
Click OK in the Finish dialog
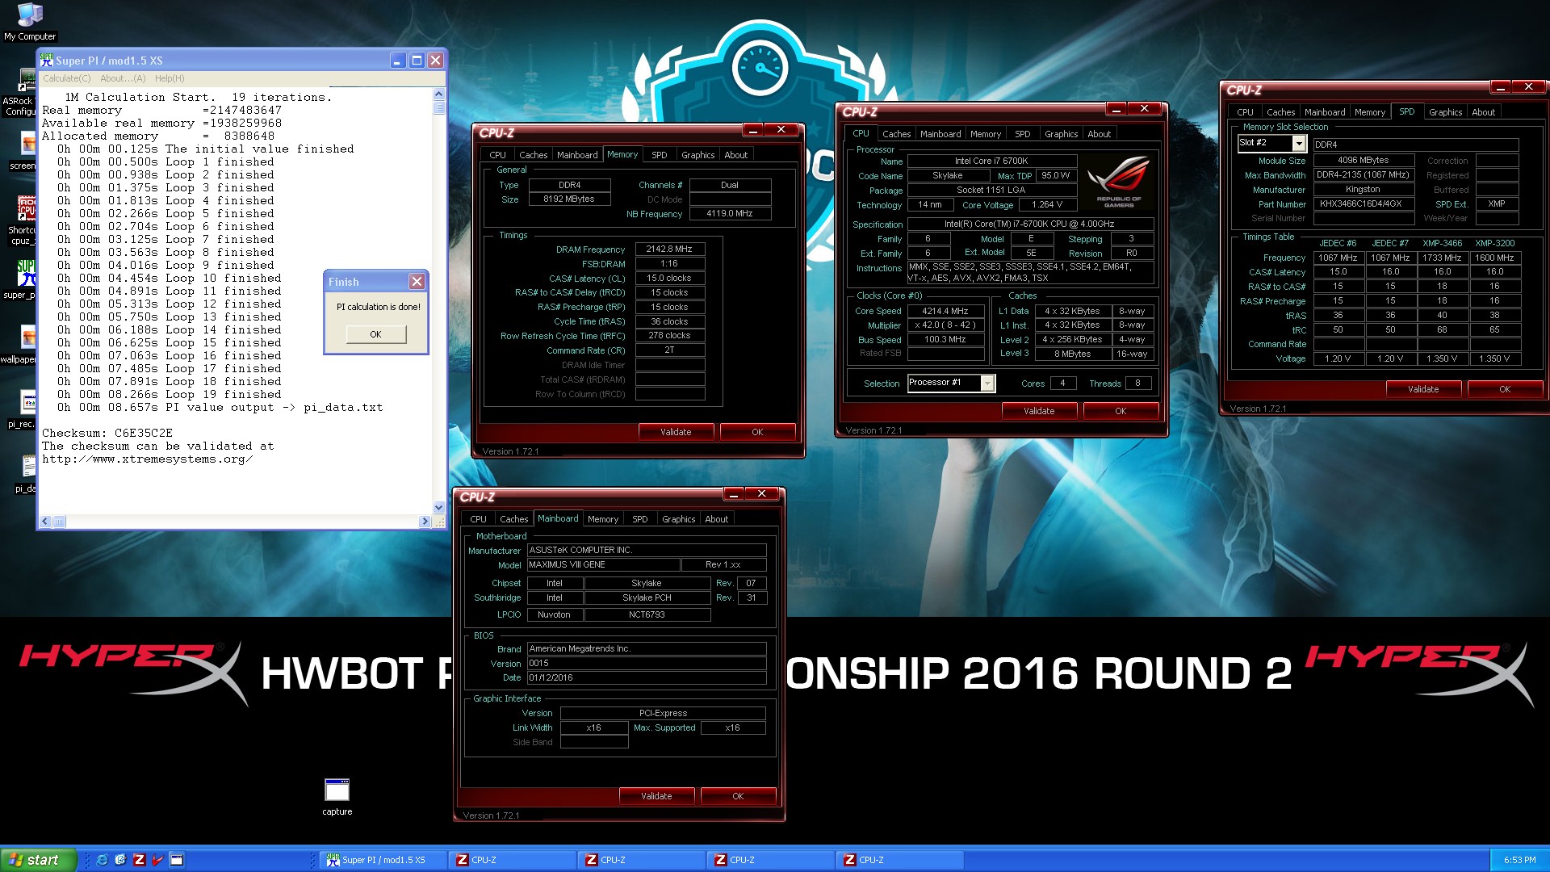[375, 334]
